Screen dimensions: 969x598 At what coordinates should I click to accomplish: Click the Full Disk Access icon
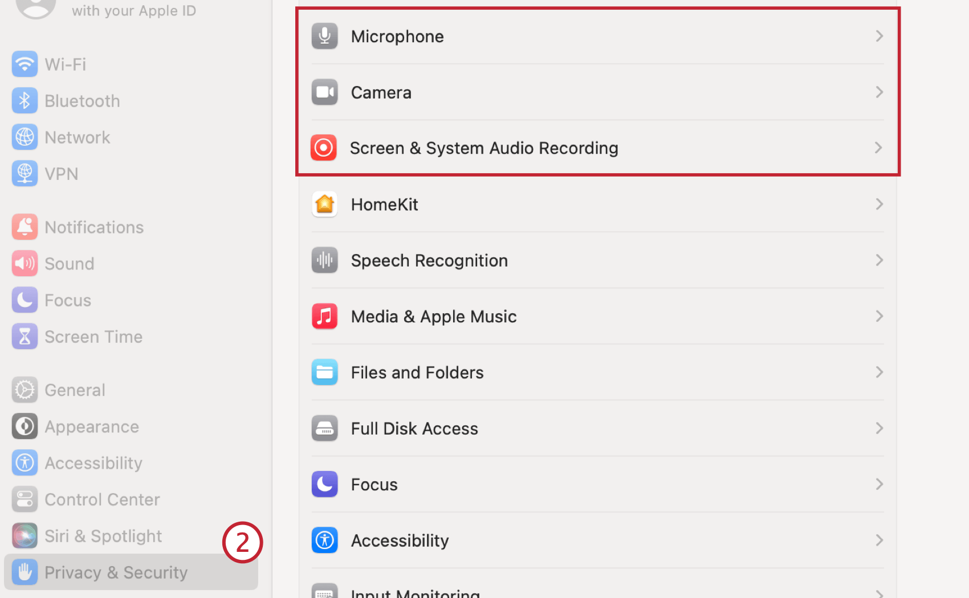click(x=324, y=428)
